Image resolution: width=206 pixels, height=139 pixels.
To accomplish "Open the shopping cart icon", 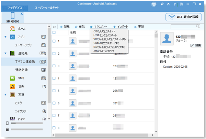I will coord(153,4).
